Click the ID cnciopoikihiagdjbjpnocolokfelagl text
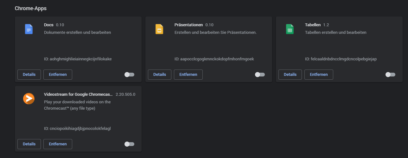Viewport: 408px width, 158px height. click(x=77, y=128)
